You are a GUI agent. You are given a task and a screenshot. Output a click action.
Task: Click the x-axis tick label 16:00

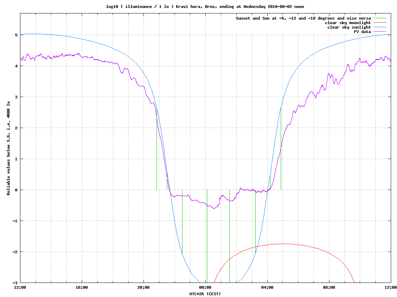(x=82, y=287)
